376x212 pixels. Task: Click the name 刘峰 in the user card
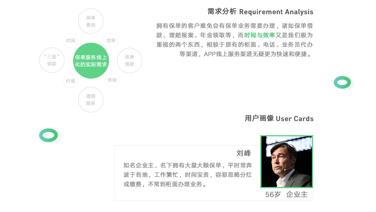(x=244, y=153)
